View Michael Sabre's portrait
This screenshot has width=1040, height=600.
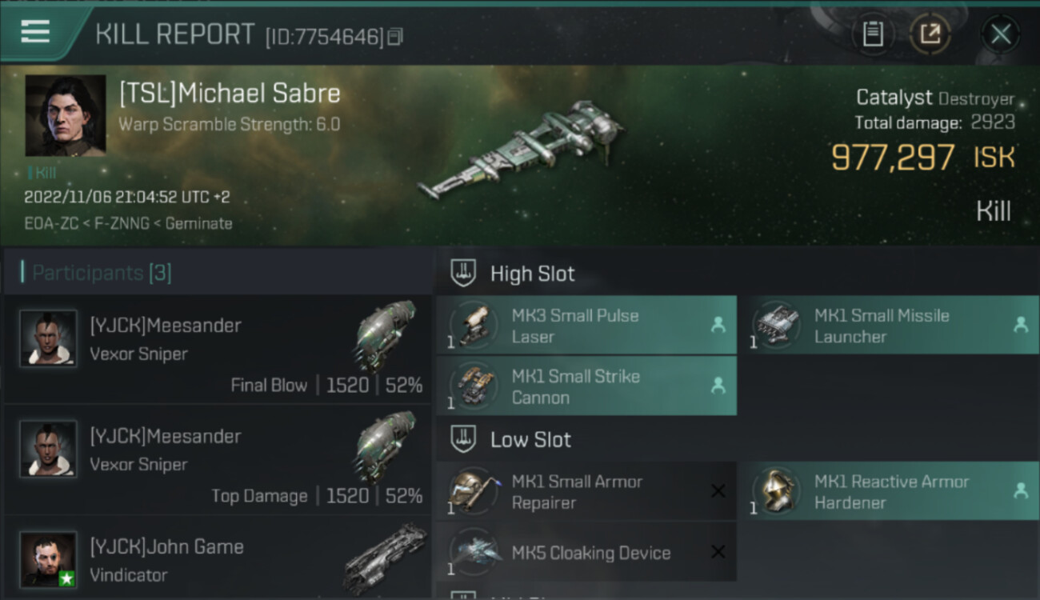(66, 116)
